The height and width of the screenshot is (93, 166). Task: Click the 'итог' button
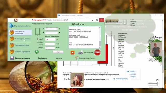click(58, 52)
